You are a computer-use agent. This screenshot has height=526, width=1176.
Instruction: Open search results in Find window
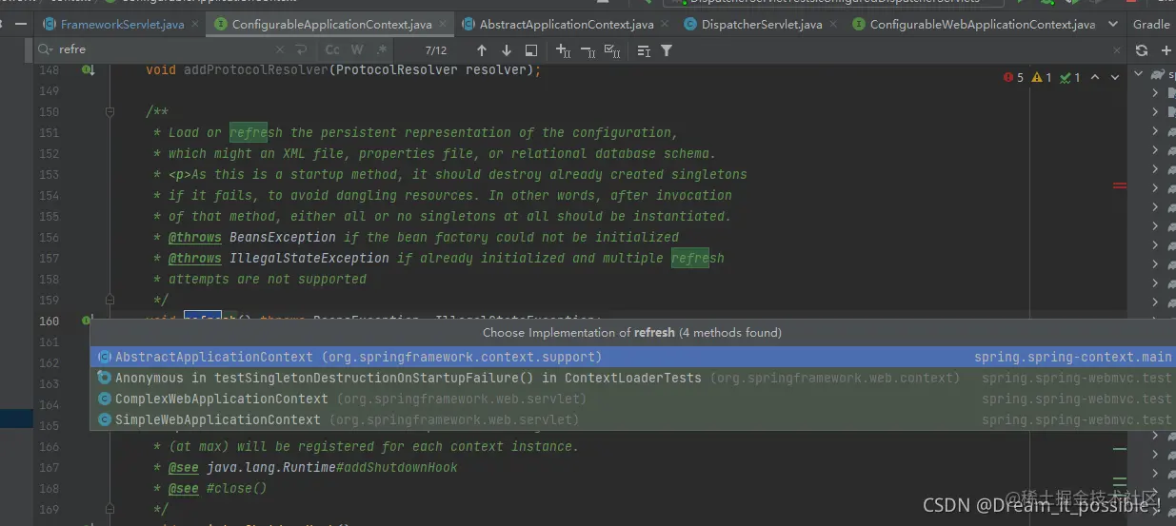pos(531,50)
